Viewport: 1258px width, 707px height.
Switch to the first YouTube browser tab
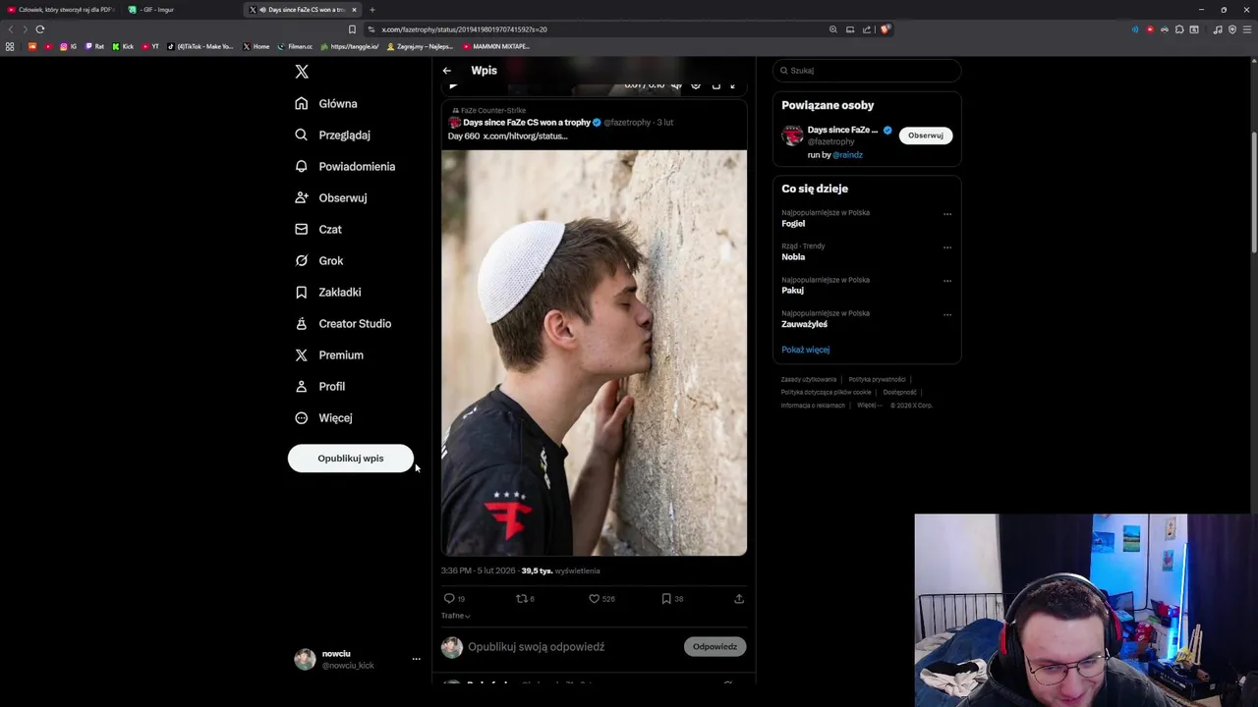pyautogui.click(x=61, y=10)
